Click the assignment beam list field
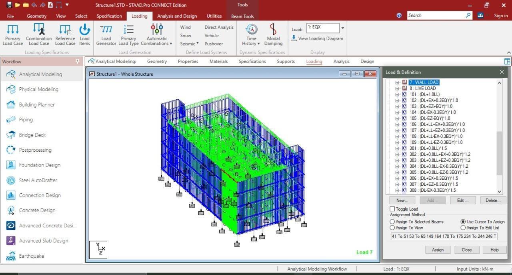This screenshot has width=512, height=275. [x=444, y=236]
